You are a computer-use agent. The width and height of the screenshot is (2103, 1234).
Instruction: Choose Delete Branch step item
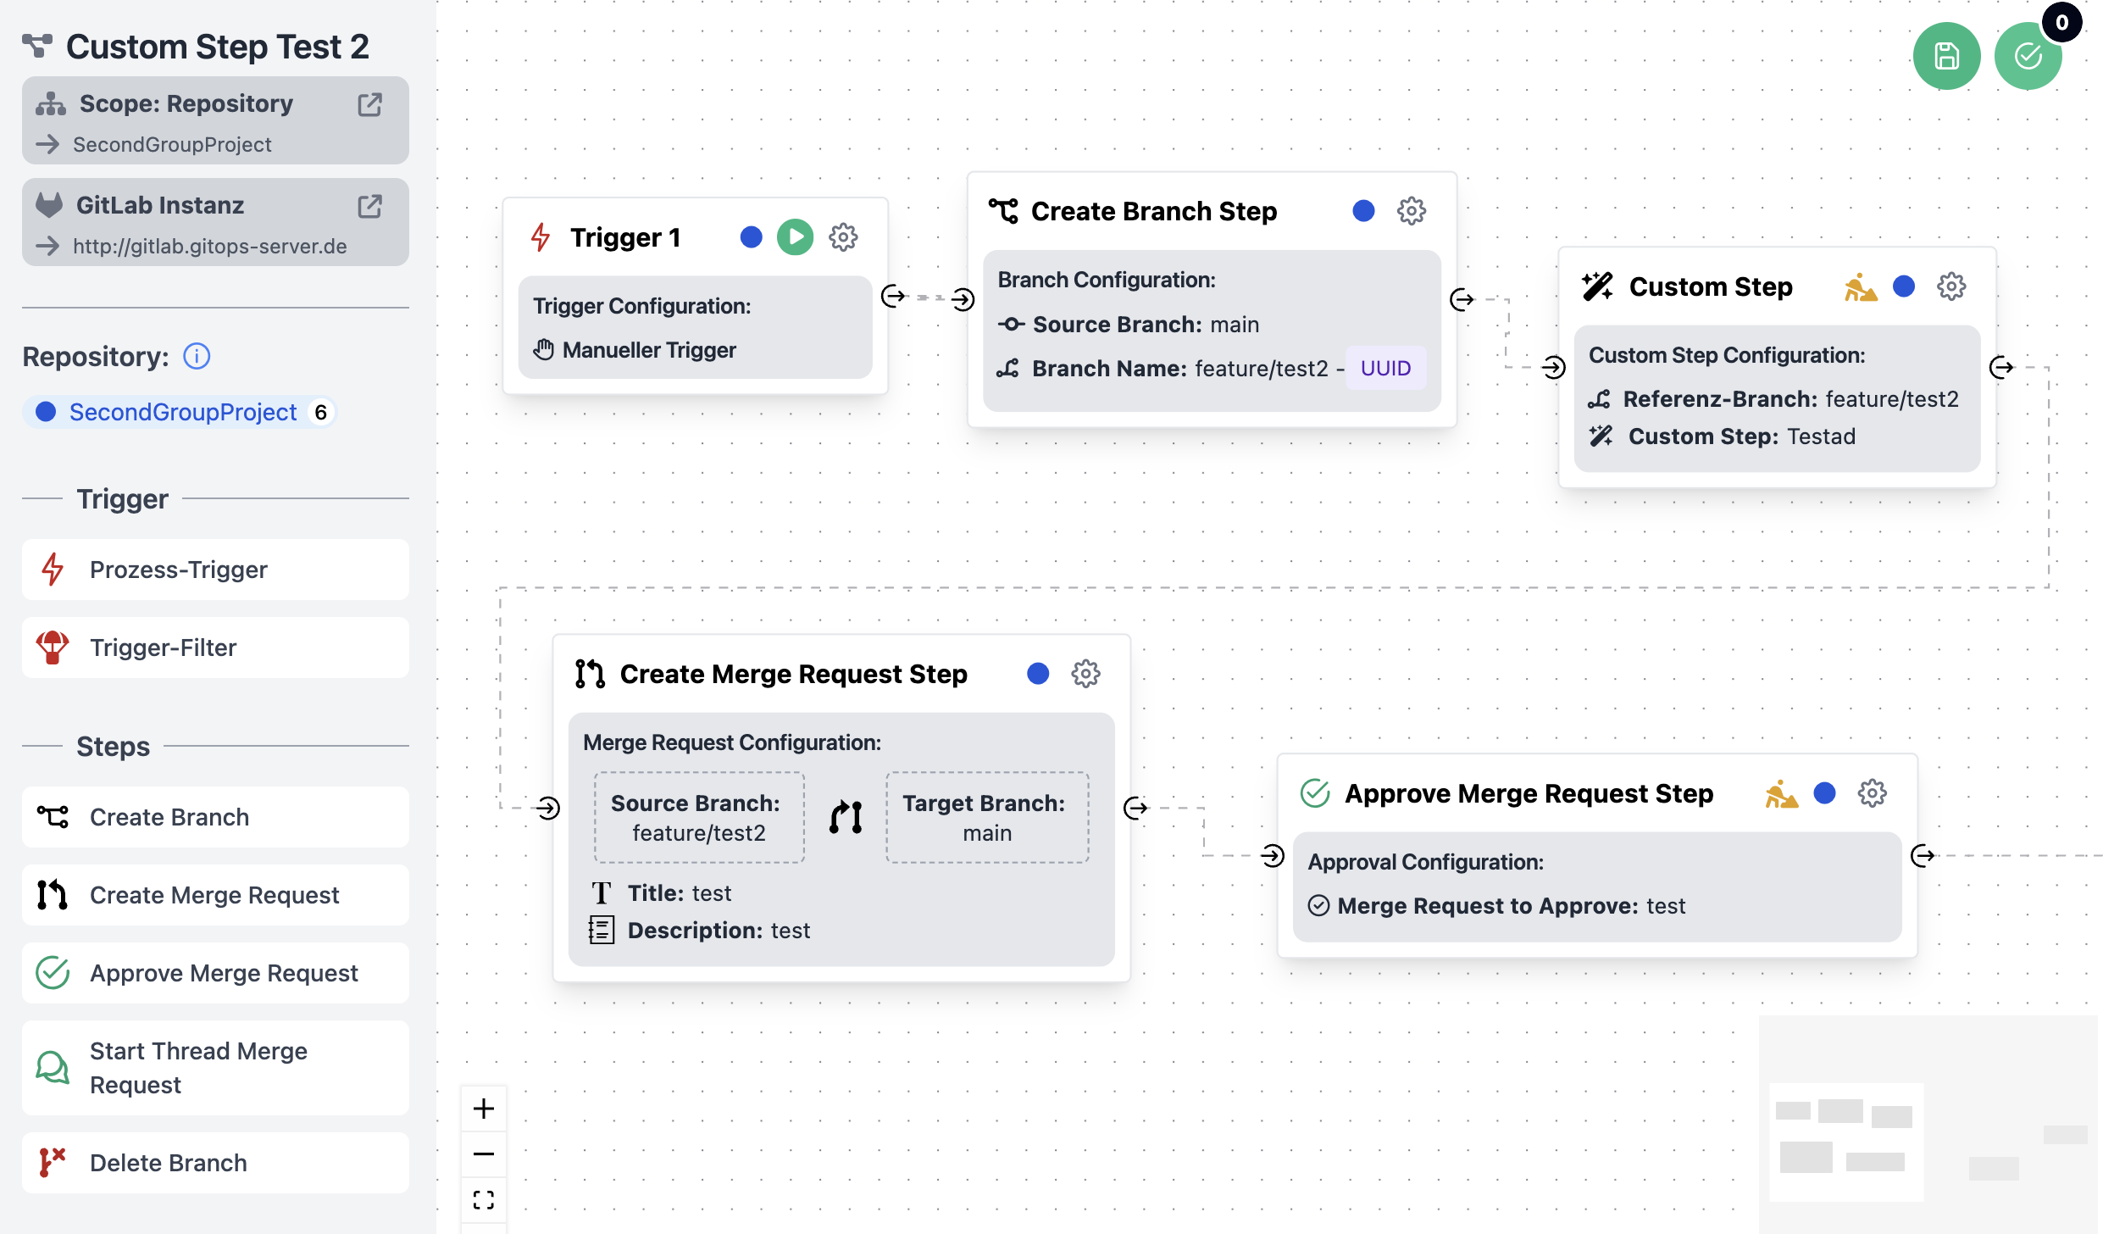coord(215,1163)
